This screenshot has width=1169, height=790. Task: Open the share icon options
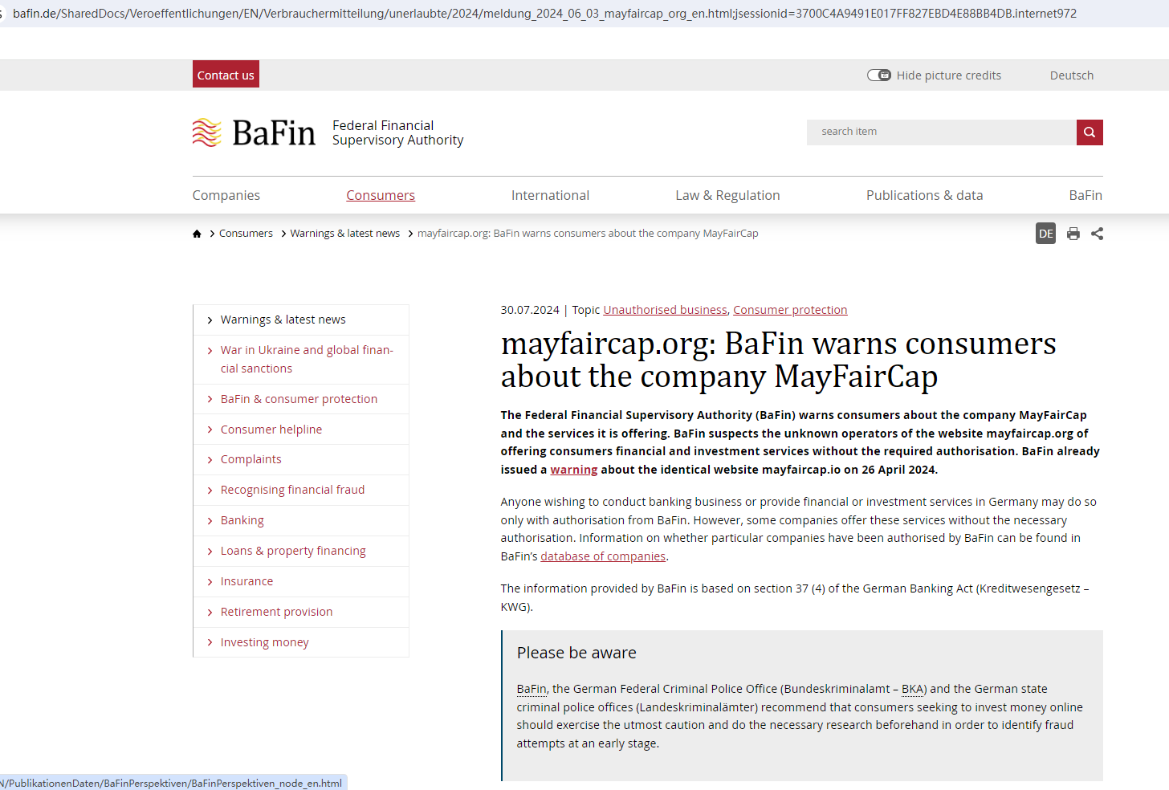click(1098, 234)
